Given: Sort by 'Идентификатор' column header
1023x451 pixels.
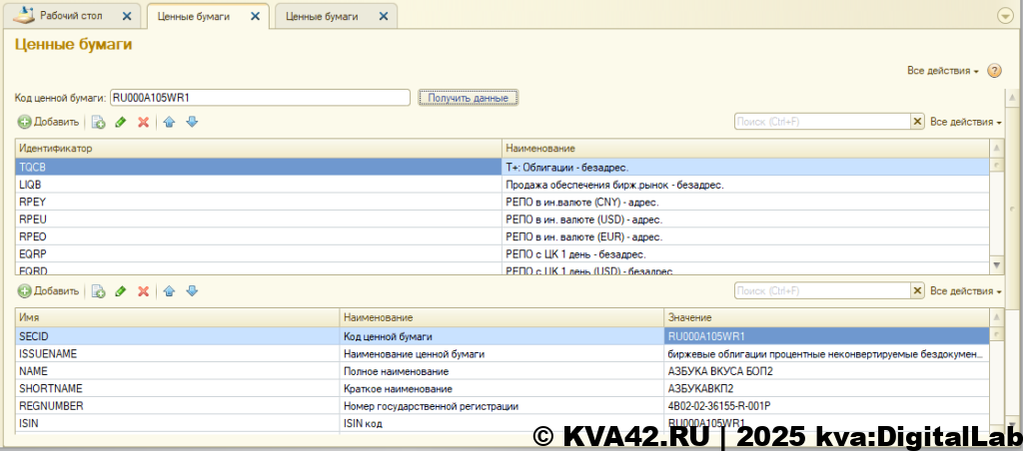Looking at the screenshot, I should (258, 148).
